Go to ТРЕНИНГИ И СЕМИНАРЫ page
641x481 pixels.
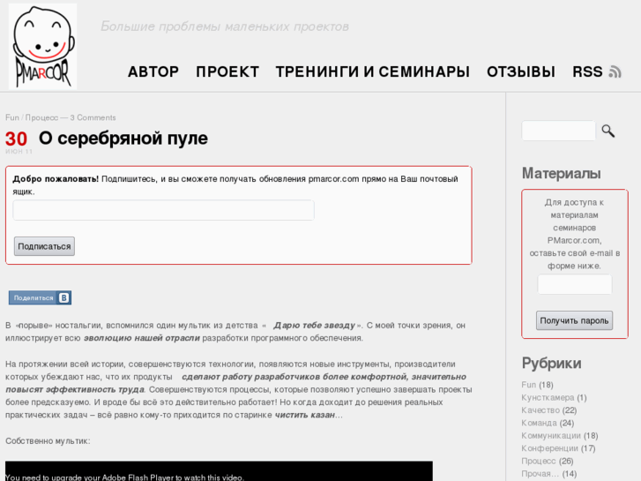[373, 71]
